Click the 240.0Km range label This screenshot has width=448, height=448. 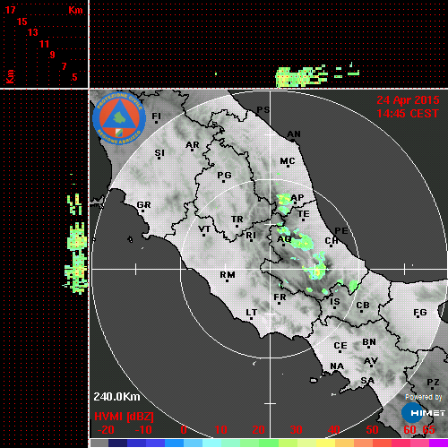pyautogui.click(x=116, y=397)
